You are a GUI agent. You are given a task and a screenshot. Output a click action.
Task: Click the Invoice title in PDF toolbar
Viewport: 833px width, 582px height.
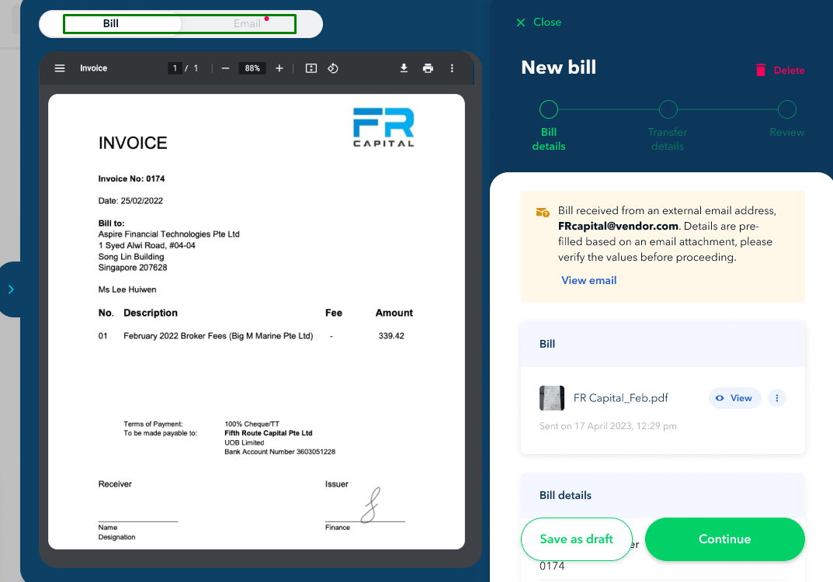93,68
